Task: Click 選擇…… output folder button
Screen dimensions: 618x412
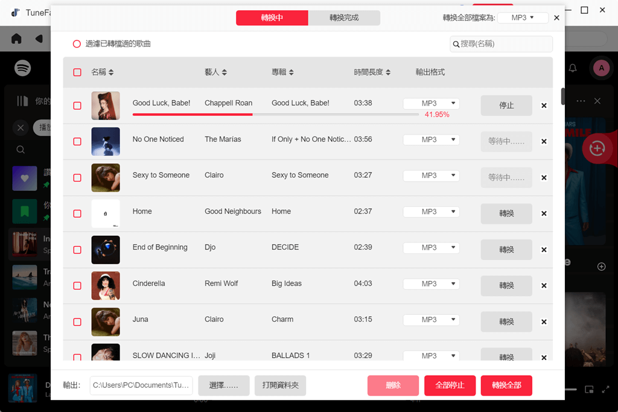Action: (x=223, y=385)
